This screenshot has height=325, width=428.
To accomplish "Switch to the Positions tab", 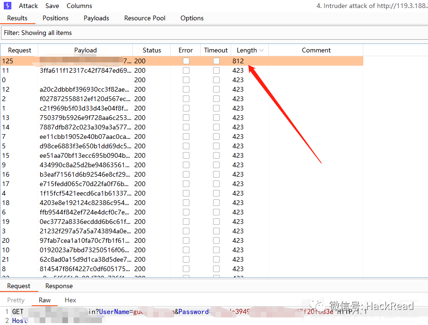I will pos(55,18).
